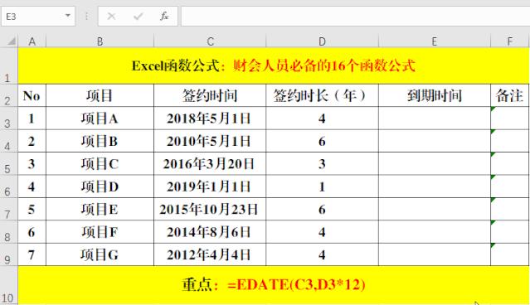Click the date cell 2016年3月20日
530x305 pixels.
pyautogui.click(x=210, y=164)
